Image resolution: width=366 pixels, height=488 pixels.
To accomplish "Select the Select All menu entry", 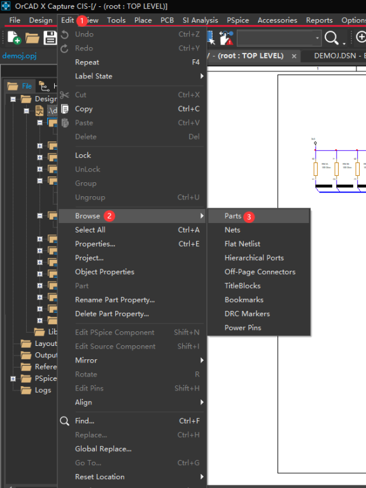I will (x=132, y=230).
